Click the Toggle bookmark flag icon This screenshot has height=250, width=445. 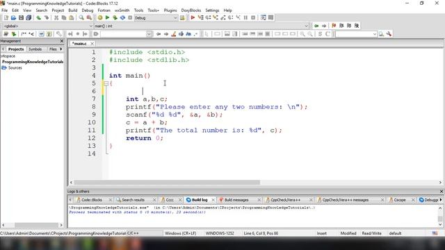click(x=334, y=26)
